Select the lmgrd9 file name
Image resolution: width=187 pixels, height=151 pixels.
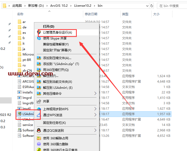click(x=28, y=103)
